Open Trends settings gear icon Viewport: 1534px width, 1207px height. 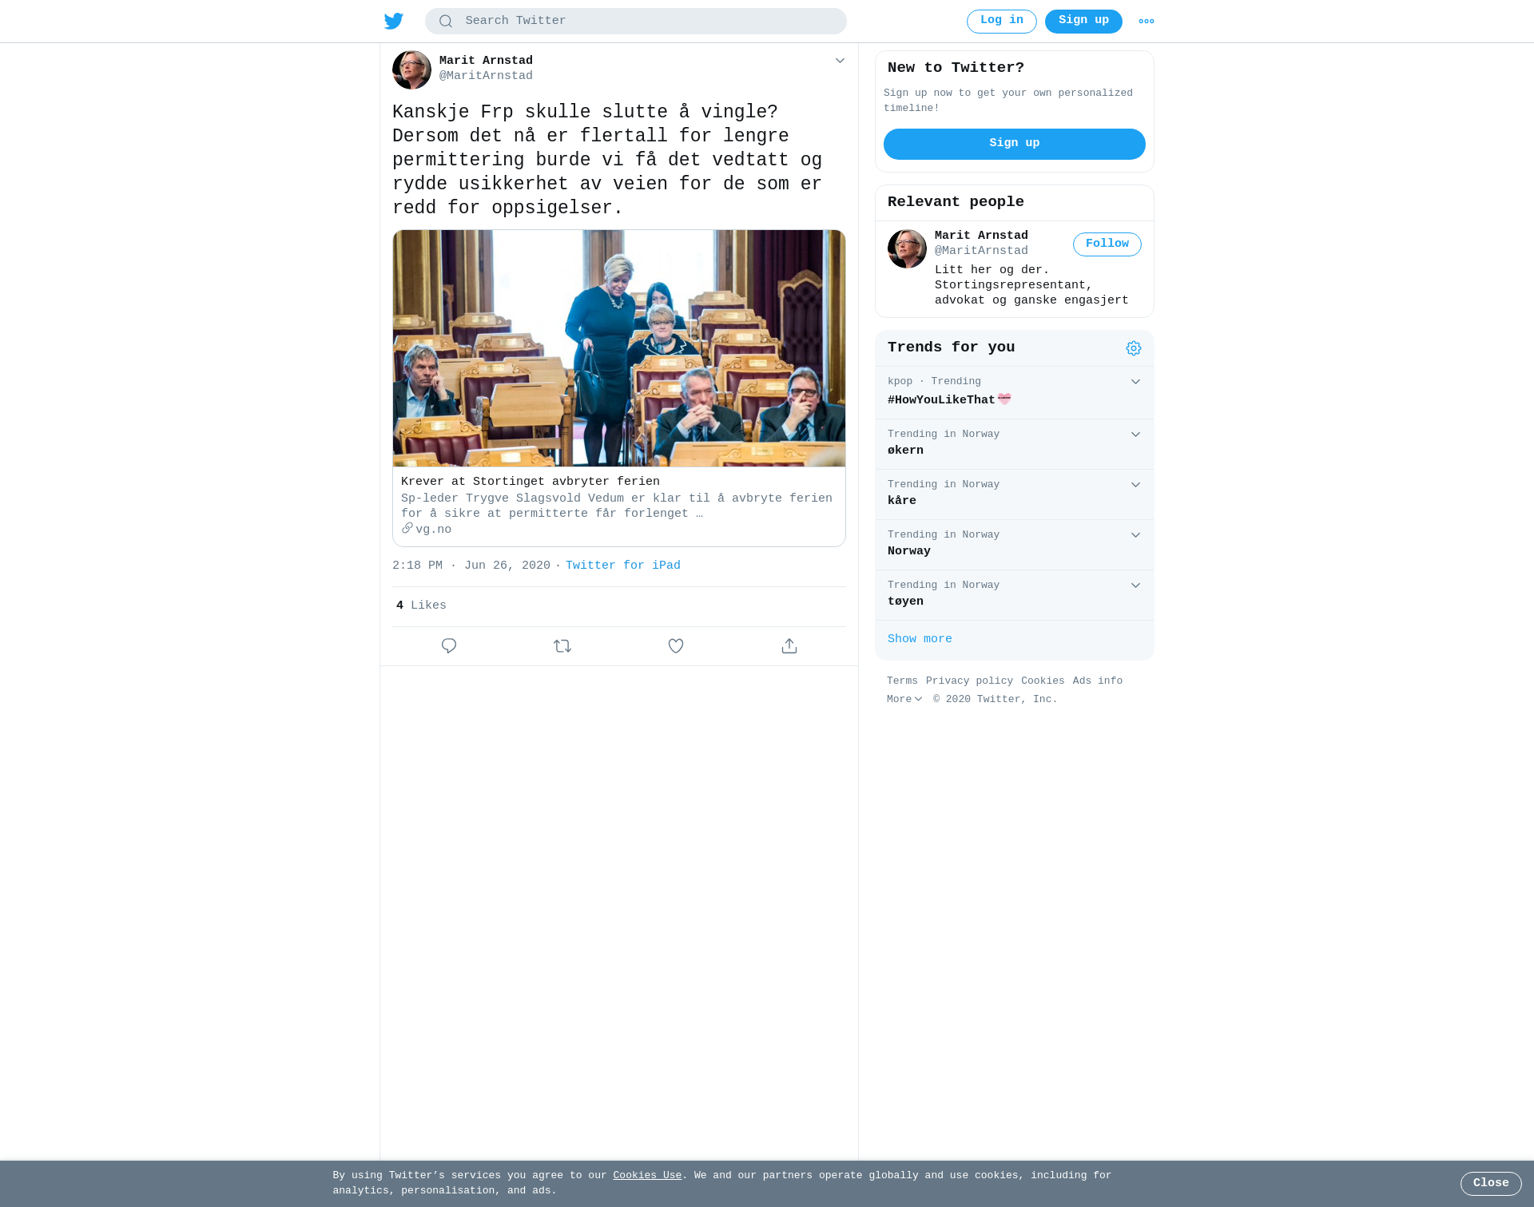[1134, 348]
